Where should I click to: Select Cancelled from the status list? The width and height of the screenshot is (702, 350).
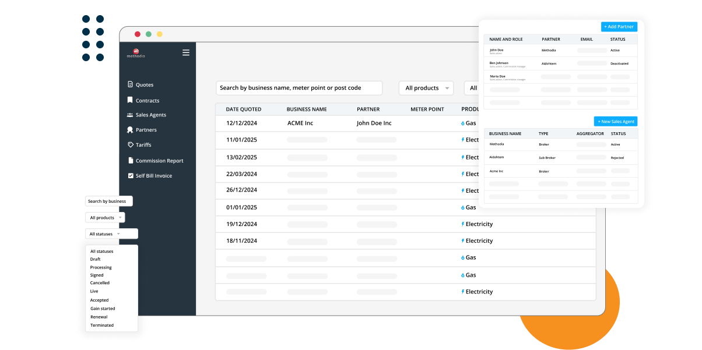pos(100,282)
